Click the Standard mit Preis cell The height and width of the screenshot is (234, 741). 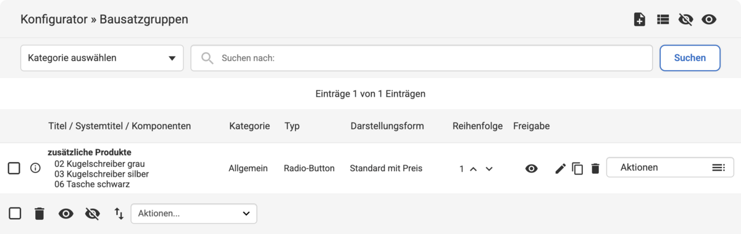point(386,168)
